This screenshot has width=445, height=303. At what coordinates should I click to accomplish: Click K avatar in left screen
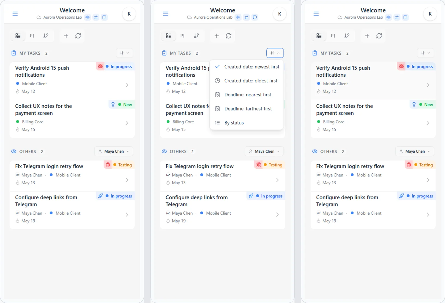pos(129,14)
